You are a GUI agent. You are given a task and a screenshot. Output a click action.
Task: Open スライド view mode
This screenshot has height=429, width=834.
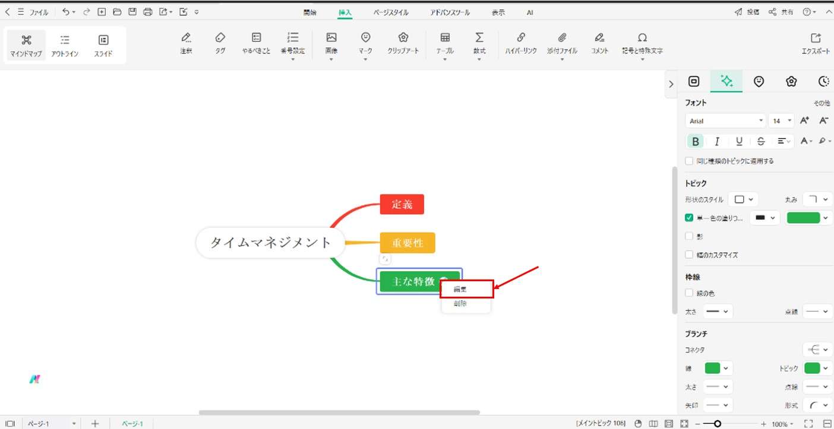[103, 45]
